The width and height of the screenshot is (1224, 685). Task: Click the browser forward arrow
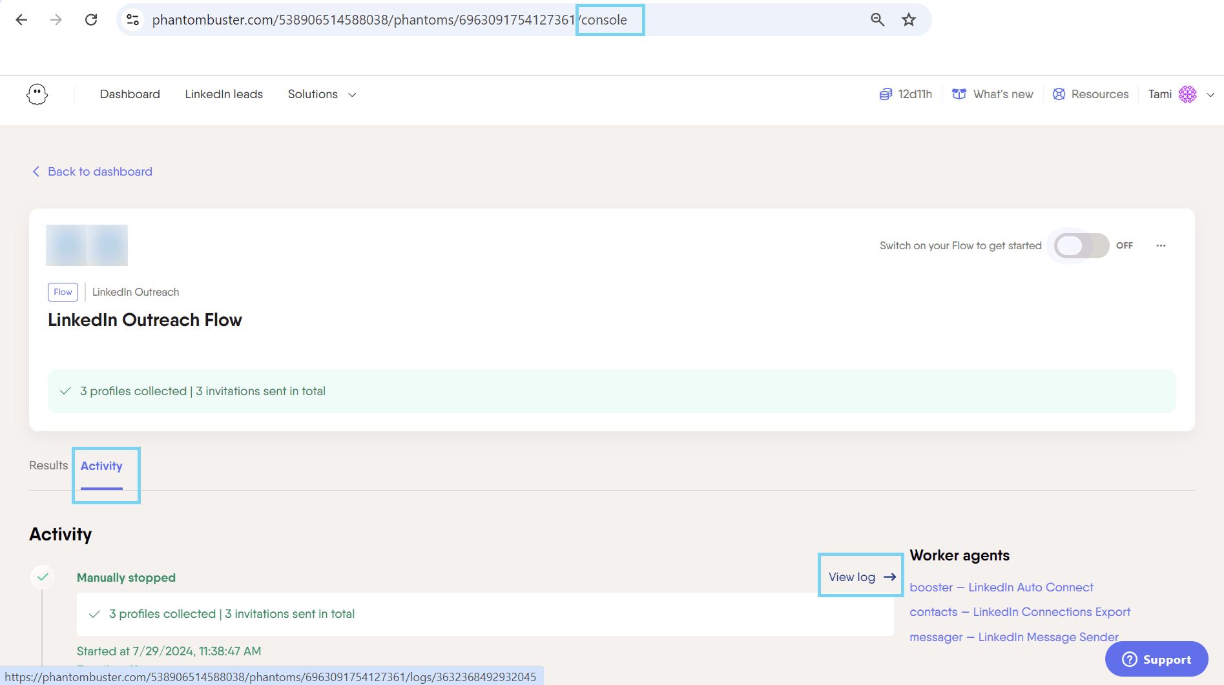(56, 19)
